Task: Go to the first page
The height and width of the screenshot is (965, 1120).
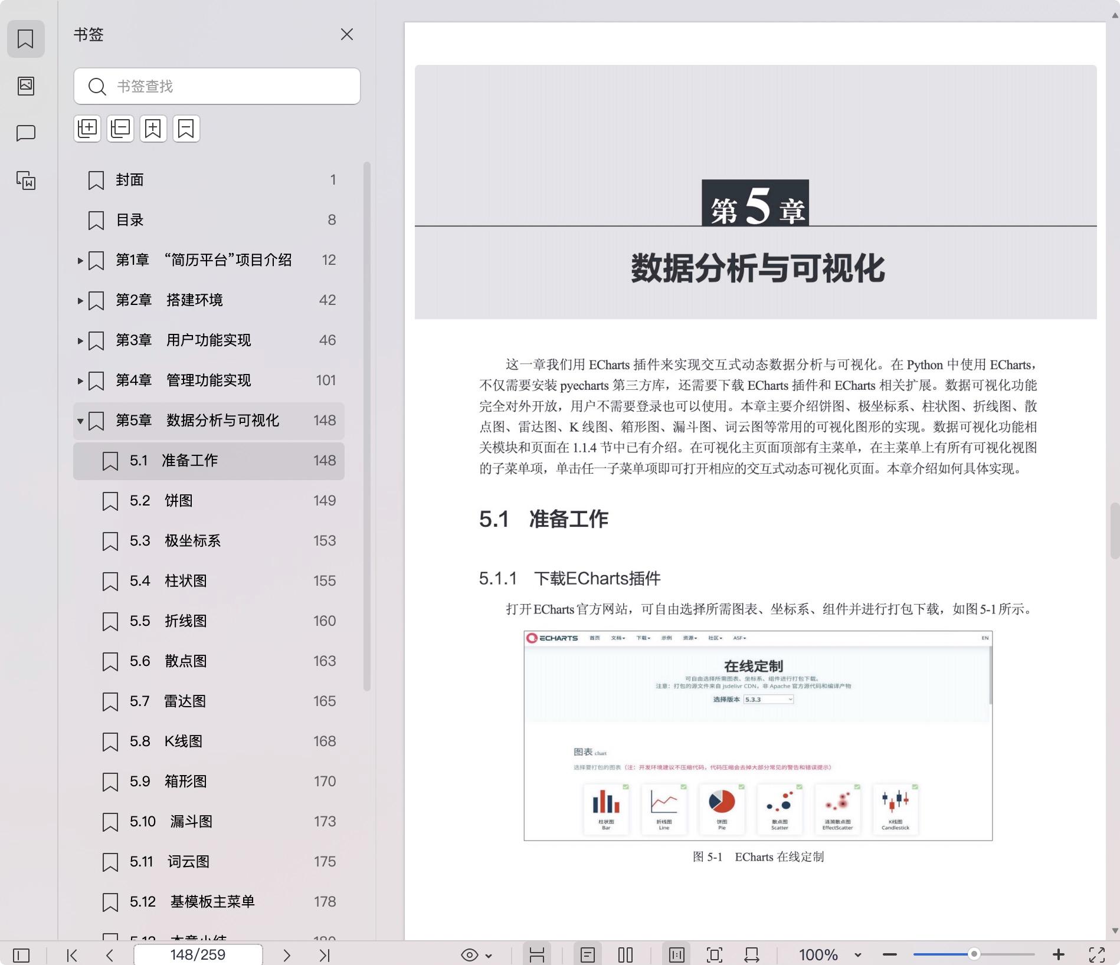Action: pos(72,955)
